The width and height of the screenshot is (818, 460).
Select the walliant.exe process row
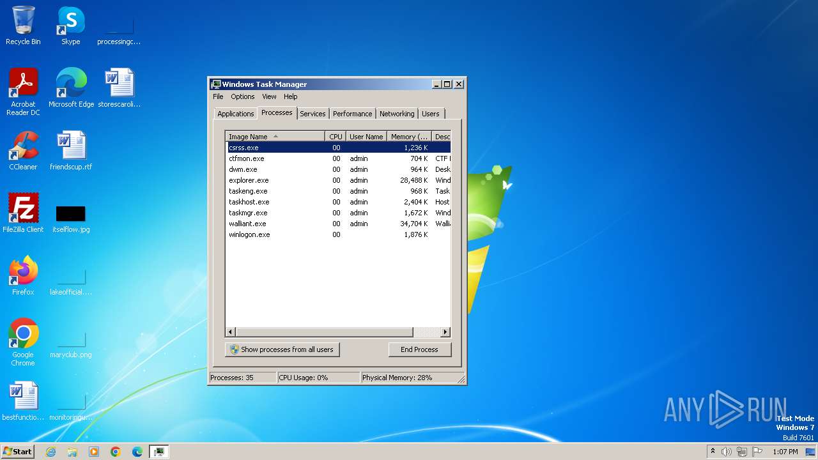[338, 224]
